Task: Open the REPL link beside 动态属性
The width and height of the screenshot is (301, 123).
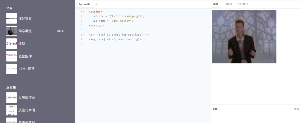Action: coord(60,31)
